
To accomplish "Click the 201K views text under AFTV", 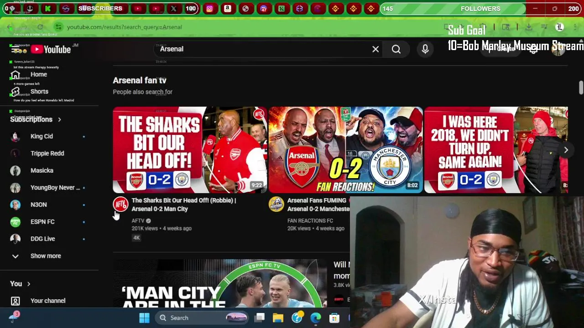I will 145,228.
